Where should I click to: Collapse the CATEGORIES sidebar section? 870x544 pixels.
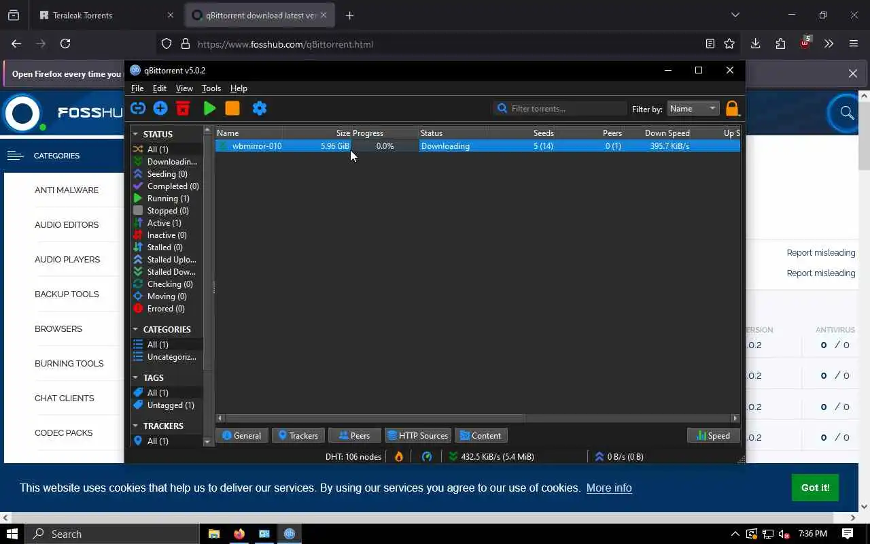[x=135, y=329]
